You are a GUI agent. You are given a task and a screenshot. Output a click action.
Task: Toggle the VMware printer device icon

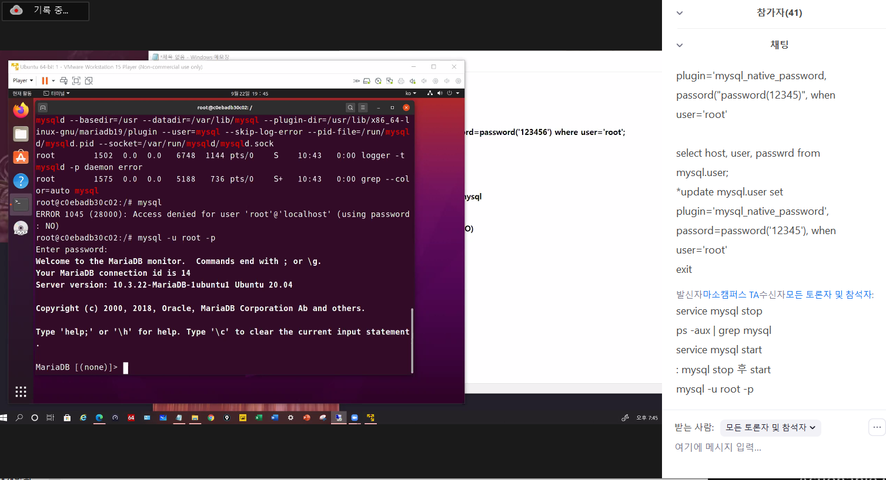point(401,81)
